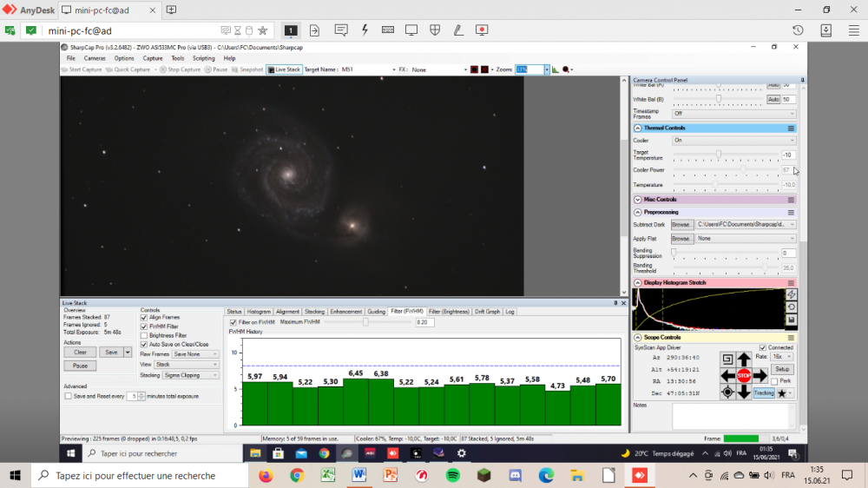The image size is (868, 488).
Task: Click auto-stretch lightning icon in histogram panel
Action: click(792, 294)
